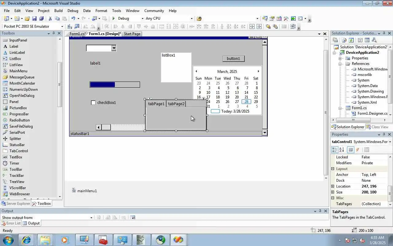Screen dimensions: 393x246
Task: Click View Class Diagram icon in Solution Explorer
Action: click(374, 40)
